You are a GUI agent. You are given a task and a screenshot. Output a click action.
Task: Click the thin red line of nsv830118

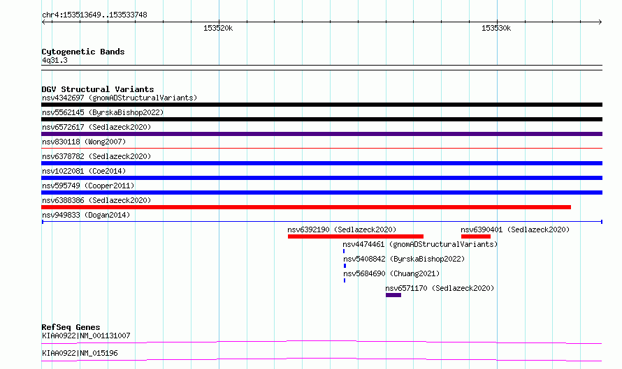(x=321, y=149)
